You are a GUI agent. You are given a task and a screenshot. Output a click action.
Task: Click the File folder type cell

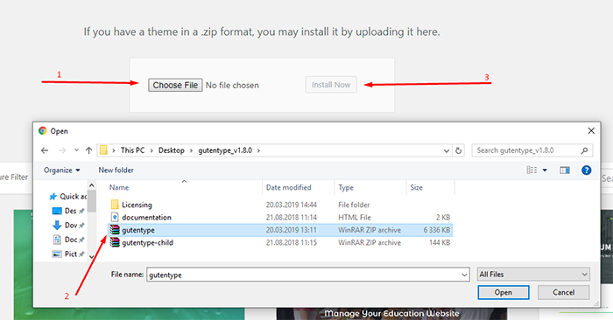354,205
